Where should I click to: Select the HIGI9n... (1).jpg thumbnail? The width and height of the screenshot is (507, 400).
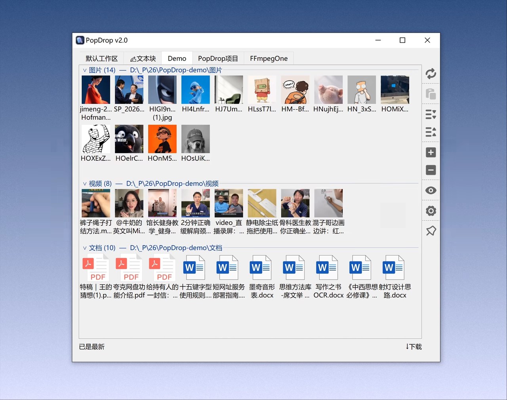[x=162, y=90]
